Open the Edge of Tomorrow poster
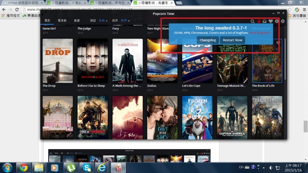Screen dimensions: 308x173 (x=92, y=118)
